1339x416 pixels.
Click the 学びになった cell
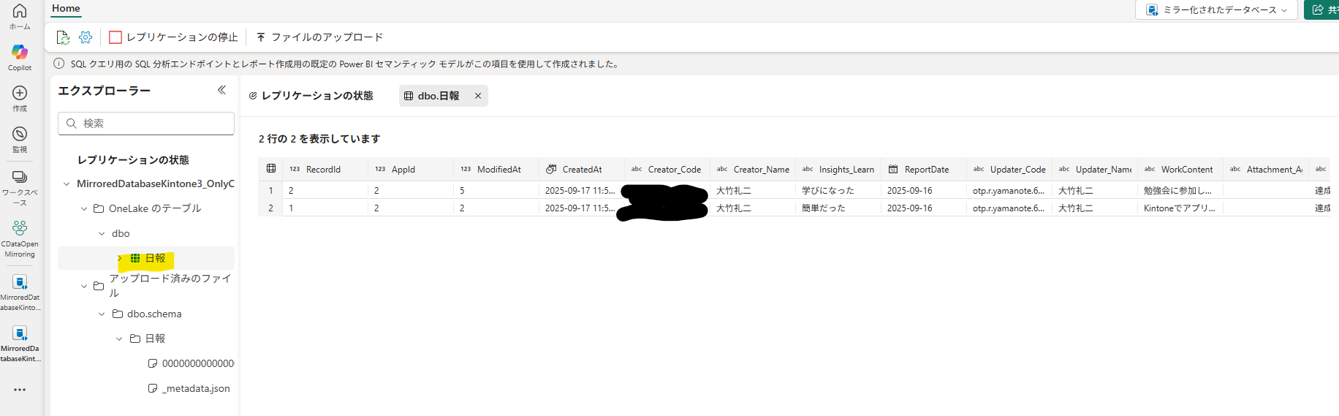(838, 191)
